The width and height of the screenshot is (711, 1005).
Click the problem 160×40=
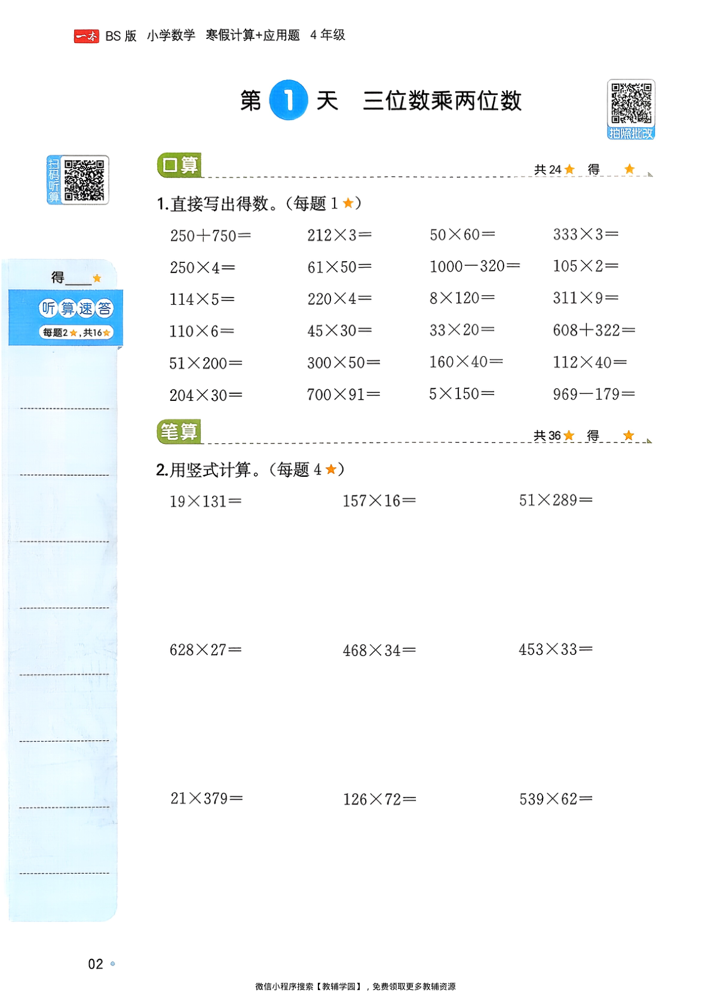[x=466, y=361]
